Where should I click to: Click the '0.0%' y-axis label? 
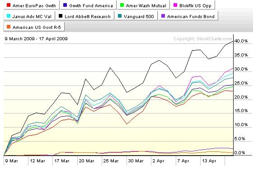[240, 152]
